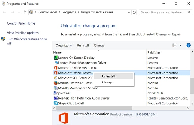Click the Mozilla Maintenance Service icon
194x125 pixels.
pyautogui.click(x=56, y=88)
